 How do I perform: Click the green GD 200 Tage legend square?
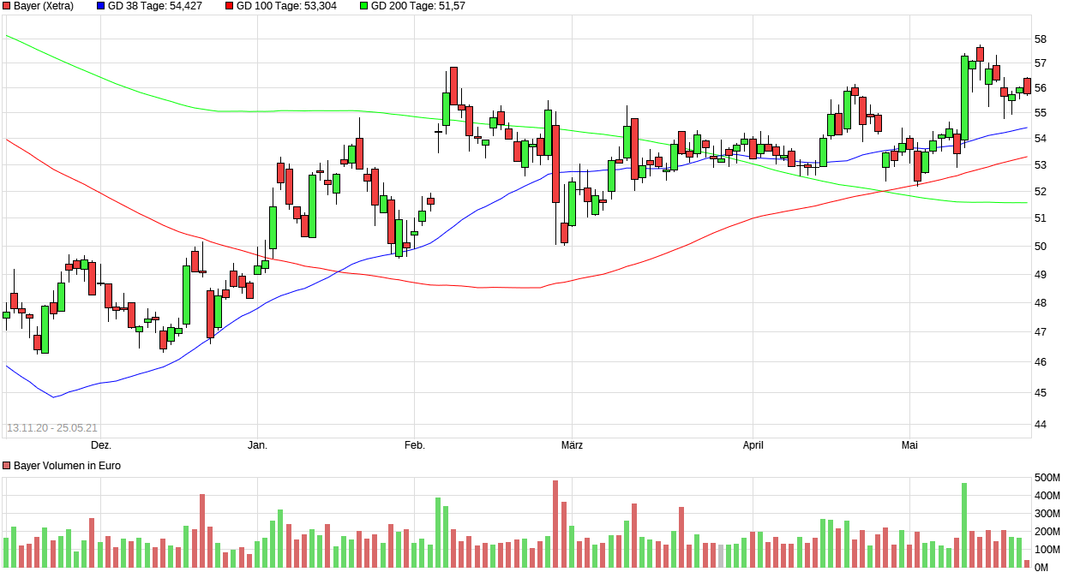click(x=365, y=7)
